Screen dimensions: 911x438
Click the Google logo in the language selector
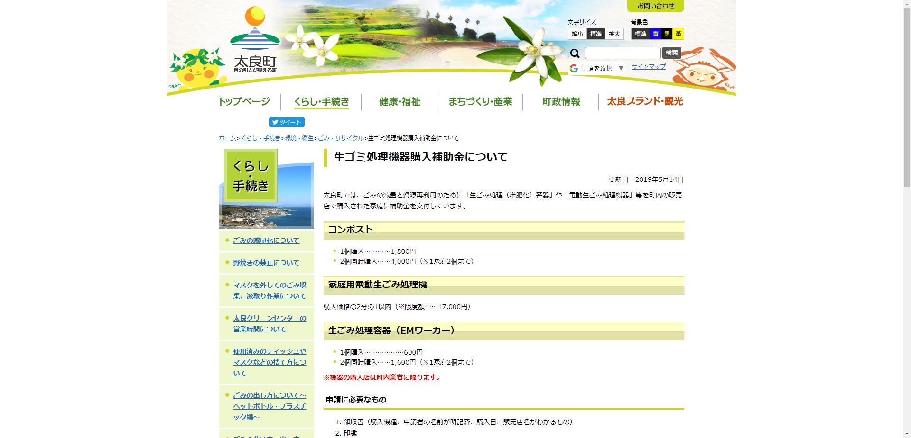click(x=575, y=68)
